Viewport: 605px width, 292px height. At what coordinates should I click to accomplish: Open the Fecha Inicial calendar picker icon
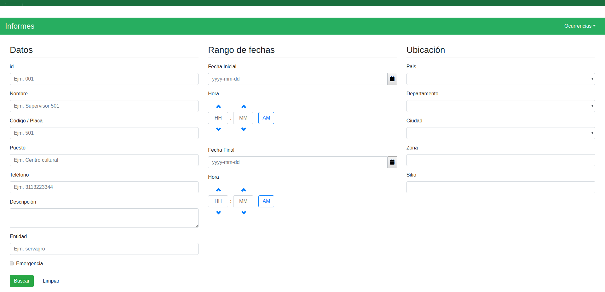pos(392,79)
